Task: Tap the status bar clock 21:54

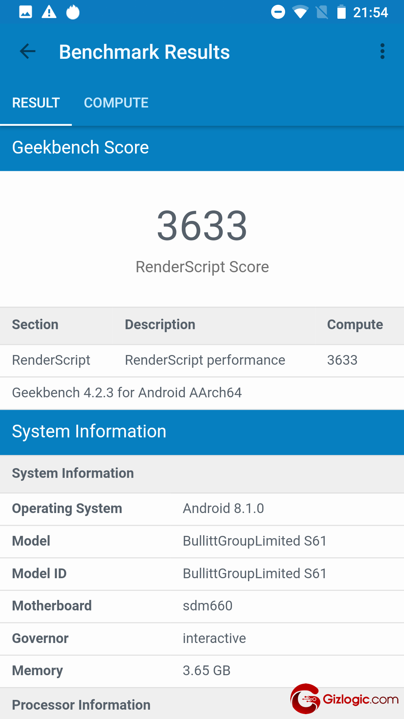Action: coord(371,12)
